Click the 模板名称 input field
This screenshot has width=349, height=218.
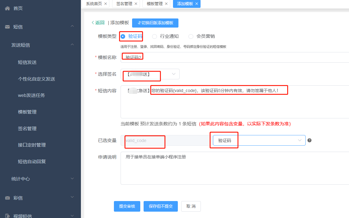click(235, 58)
